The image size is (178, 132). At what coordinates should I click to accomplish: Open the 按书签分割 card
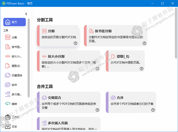[116, 36]
